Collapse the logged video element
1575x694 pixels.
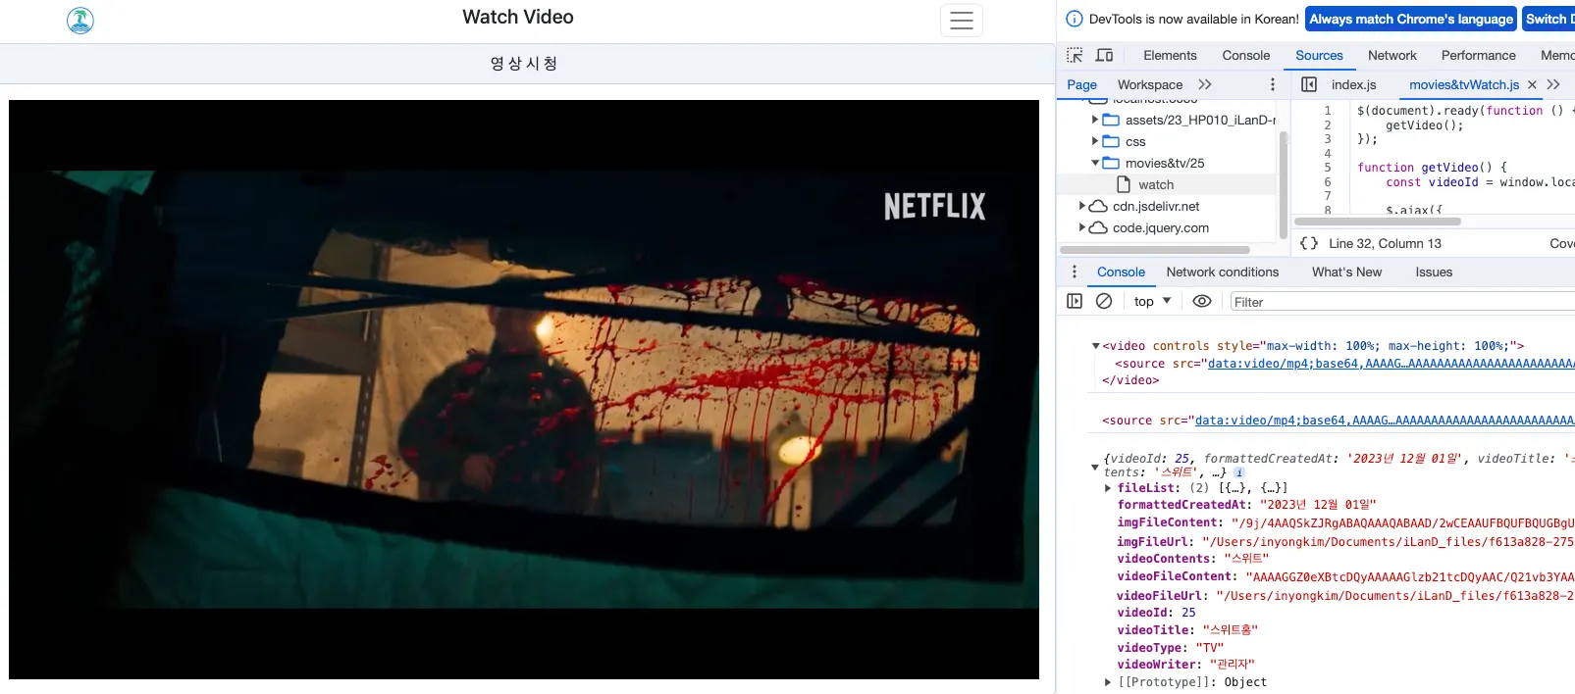coord(1095,346)
